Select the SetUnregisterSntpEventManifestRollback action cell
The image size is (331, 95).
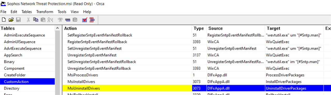point(127,62)
